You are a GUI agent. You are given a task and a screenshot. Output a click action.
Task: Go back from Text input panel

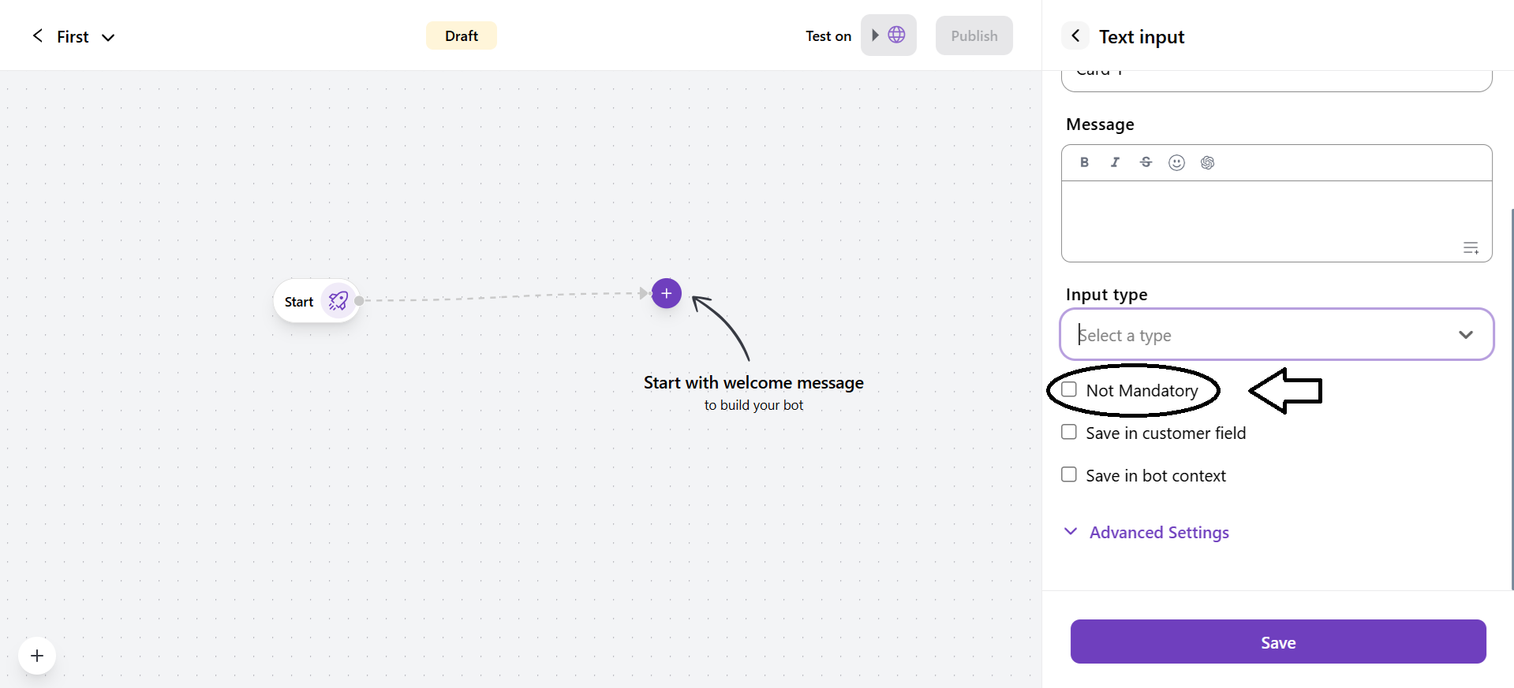pyautogui.click(x=1075, y=36)
